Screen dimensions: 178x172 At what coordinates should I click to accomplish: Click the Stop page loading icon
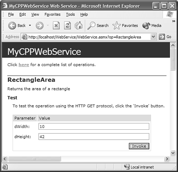pyautogui.click(x=56, y=25)
